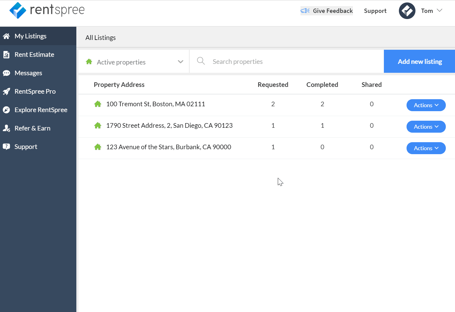Expand the Active properties filter dropdown
This screenshot has width=455, height=312.
pyautogui.click(x=134, y=61)
